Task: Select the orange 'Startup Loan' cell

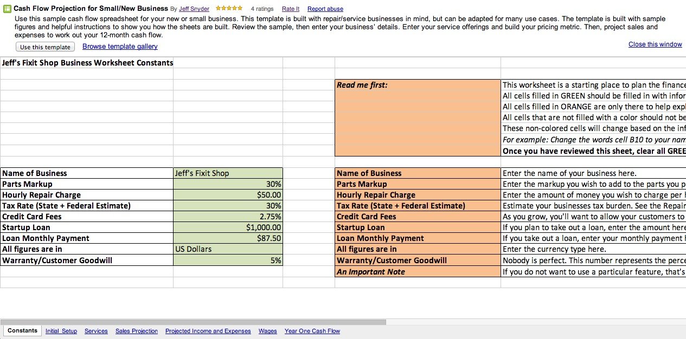Action: [418, 227]
